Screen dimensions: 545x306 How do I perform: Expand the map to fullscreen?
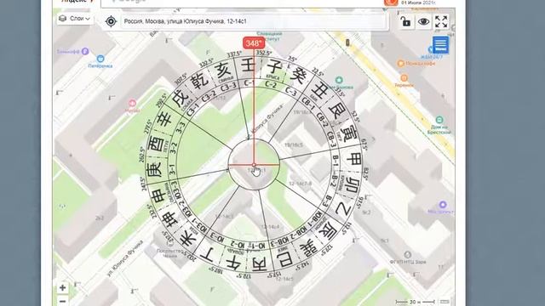click(x=441, y=21)
